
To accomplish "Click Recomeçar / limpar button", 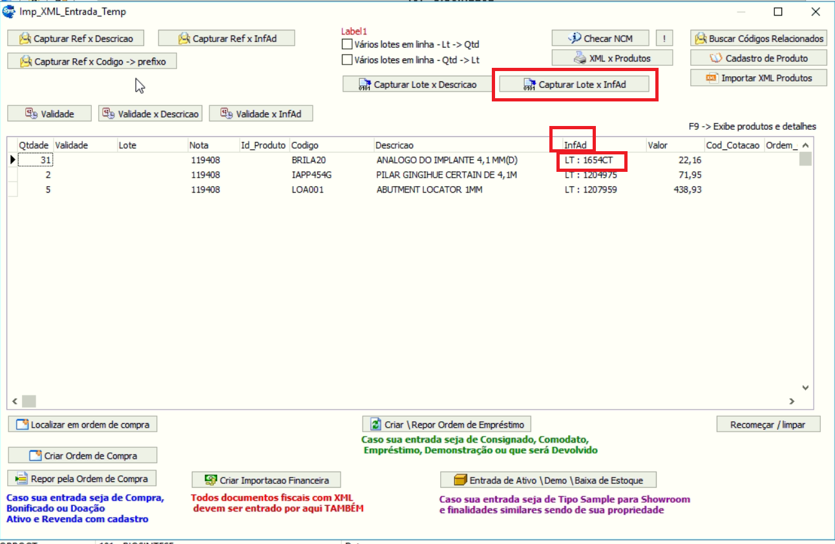I will tap(768, 425).
